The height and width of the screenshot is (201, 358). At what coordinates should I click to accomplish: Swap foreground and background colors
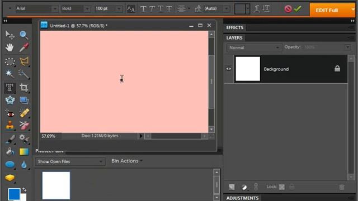pos(24,190)
